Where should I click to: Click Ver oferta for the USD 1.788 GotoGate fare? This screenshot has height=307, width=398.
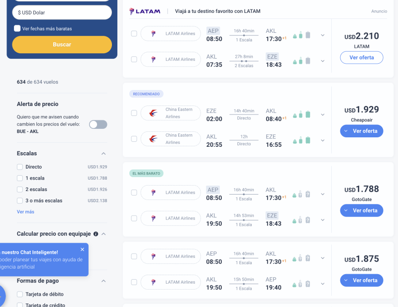coord(361,210)
